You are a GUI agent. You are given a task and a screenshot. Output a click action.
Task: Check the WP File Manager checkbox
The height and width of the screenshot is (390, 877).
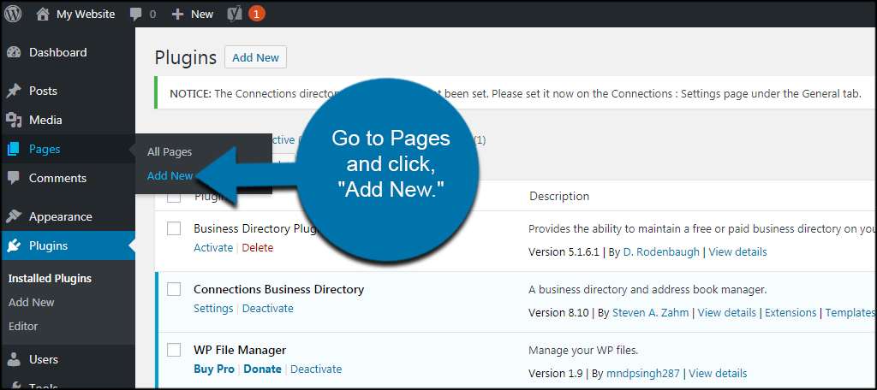pyautogui.click(x=174, y=350)
